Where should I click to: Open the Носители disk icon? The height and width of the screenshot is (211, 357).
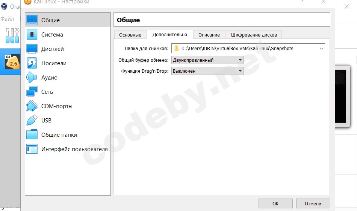click(x=32, y=63)
